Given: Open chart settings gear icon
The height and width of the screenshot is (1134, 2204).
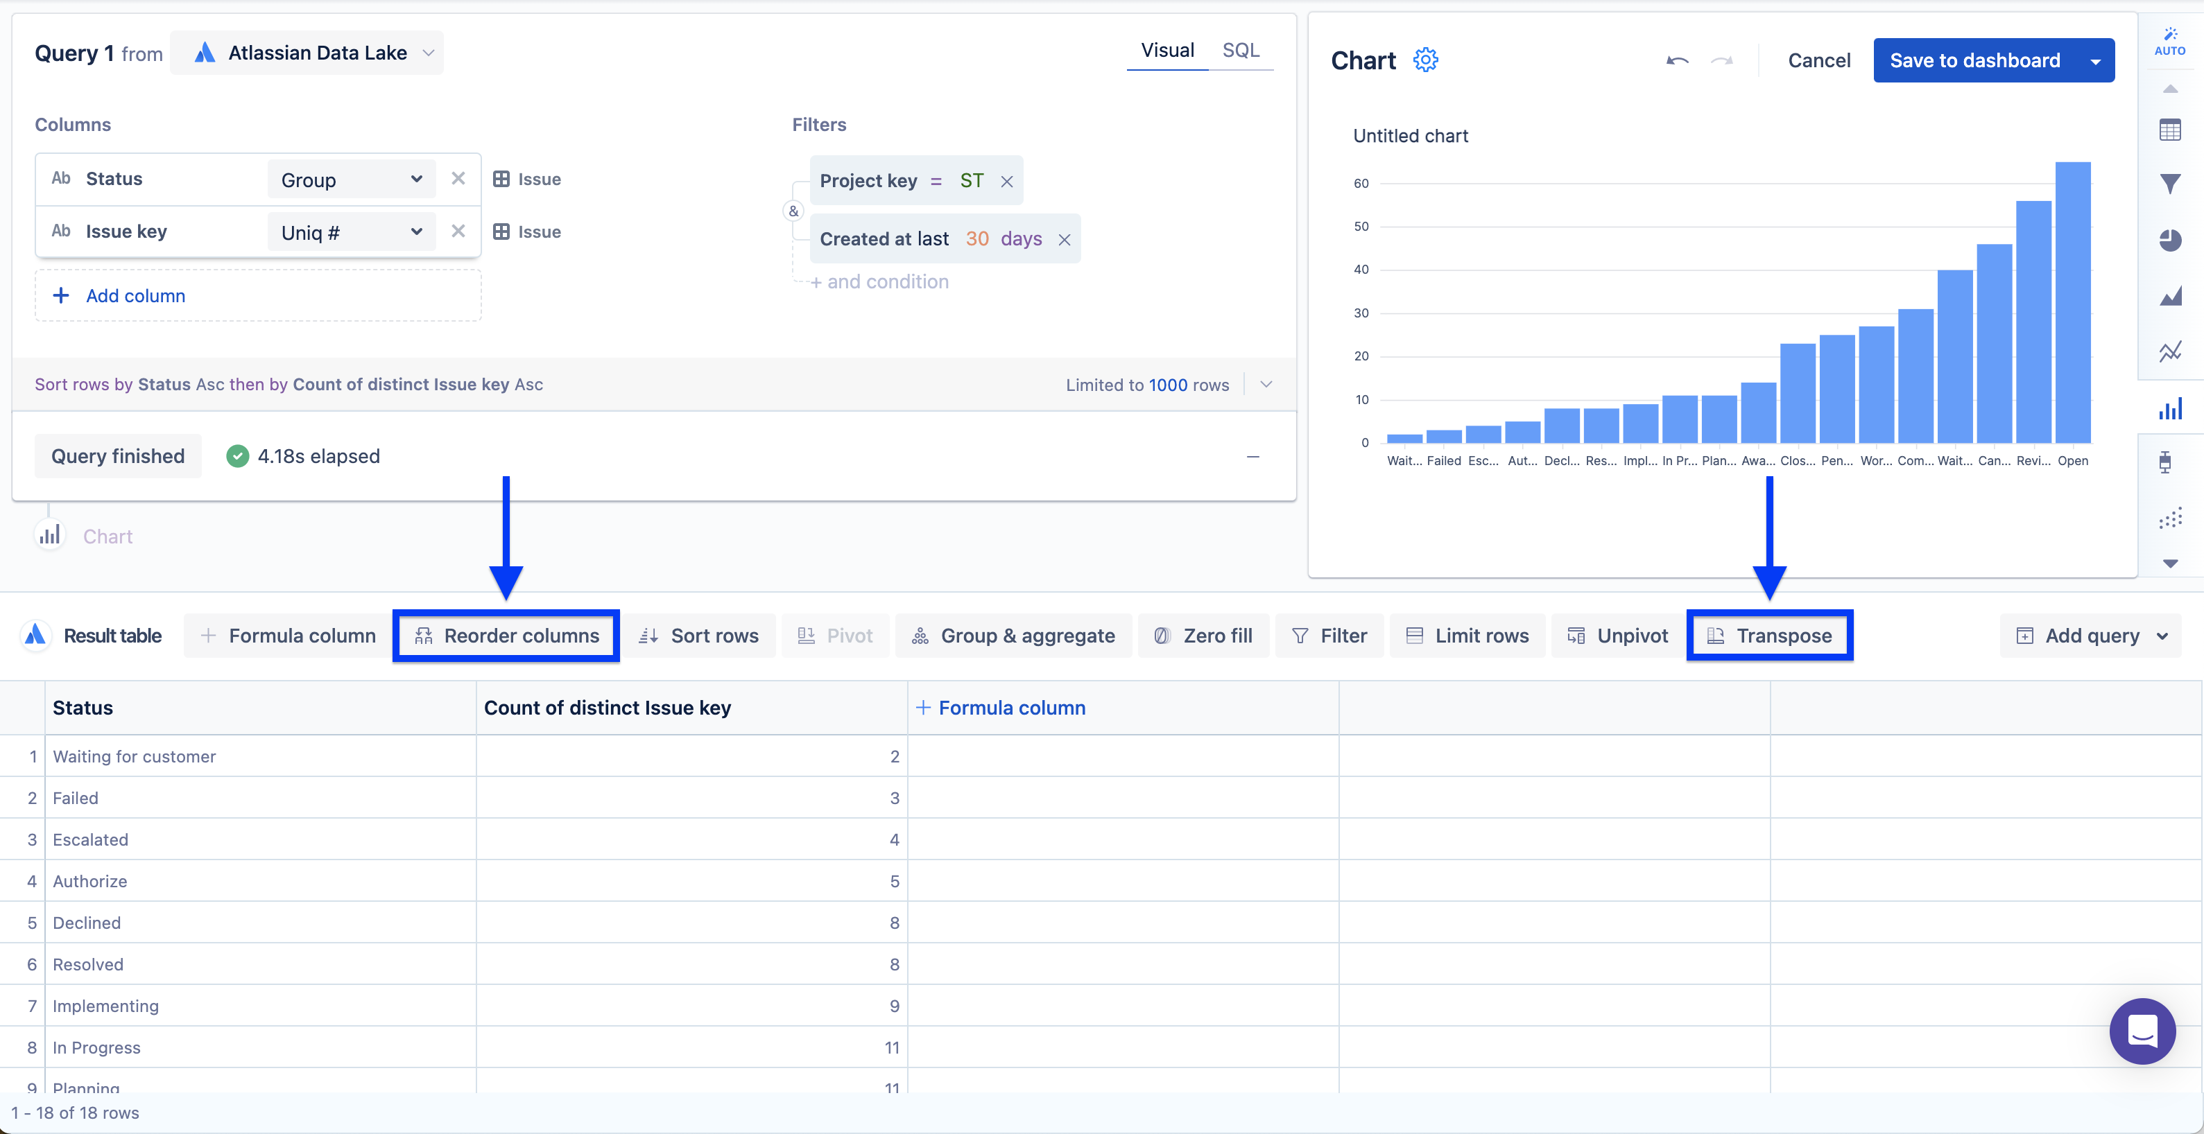Looking at the screenshot, I should tap(1425, 60).
